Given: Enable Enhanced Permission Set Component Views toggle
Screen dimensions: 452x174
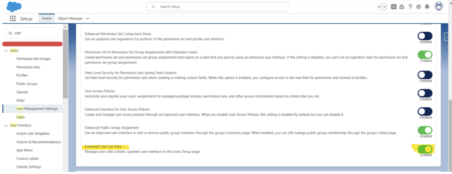Looking at the screenshot, I should 425,36.
